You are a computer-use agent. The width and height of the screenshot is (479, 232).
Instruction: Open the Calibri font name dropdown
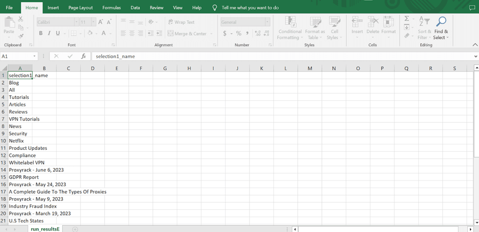point(76,22)
